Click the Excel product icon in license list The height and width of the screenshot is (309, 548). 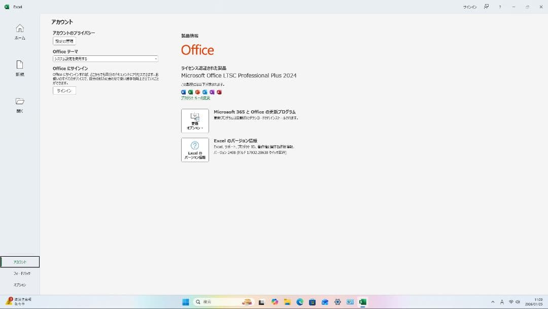190,92
